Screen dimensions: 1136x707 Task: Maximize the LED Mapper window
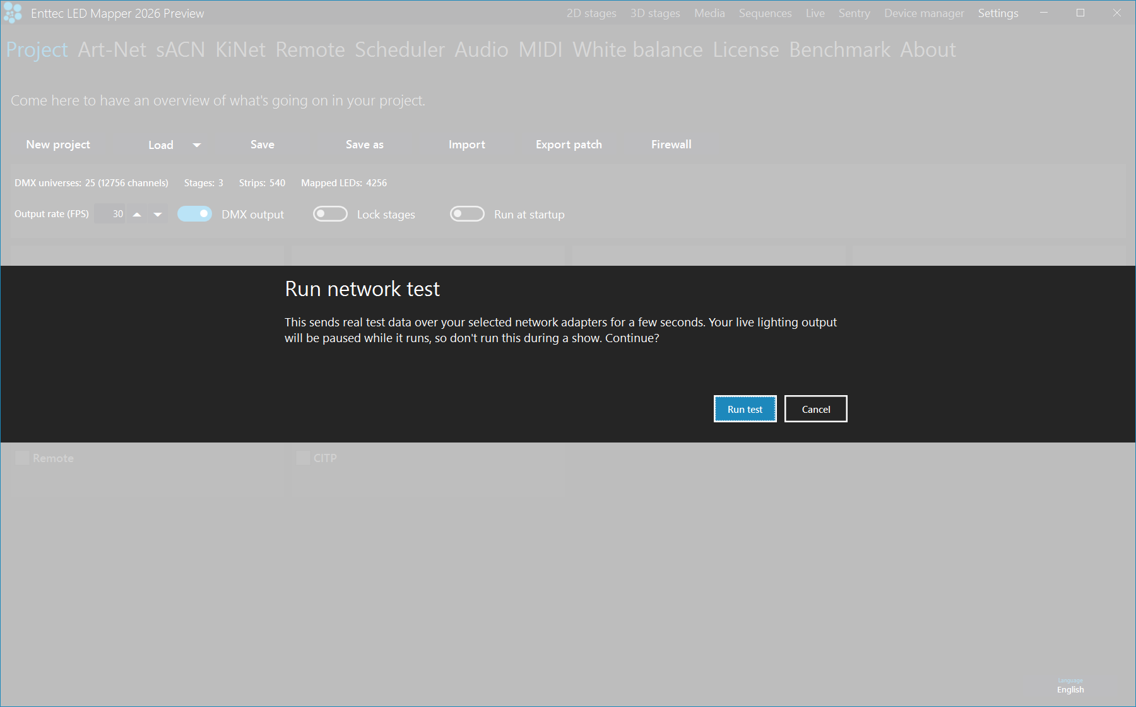click(1080, 13)
